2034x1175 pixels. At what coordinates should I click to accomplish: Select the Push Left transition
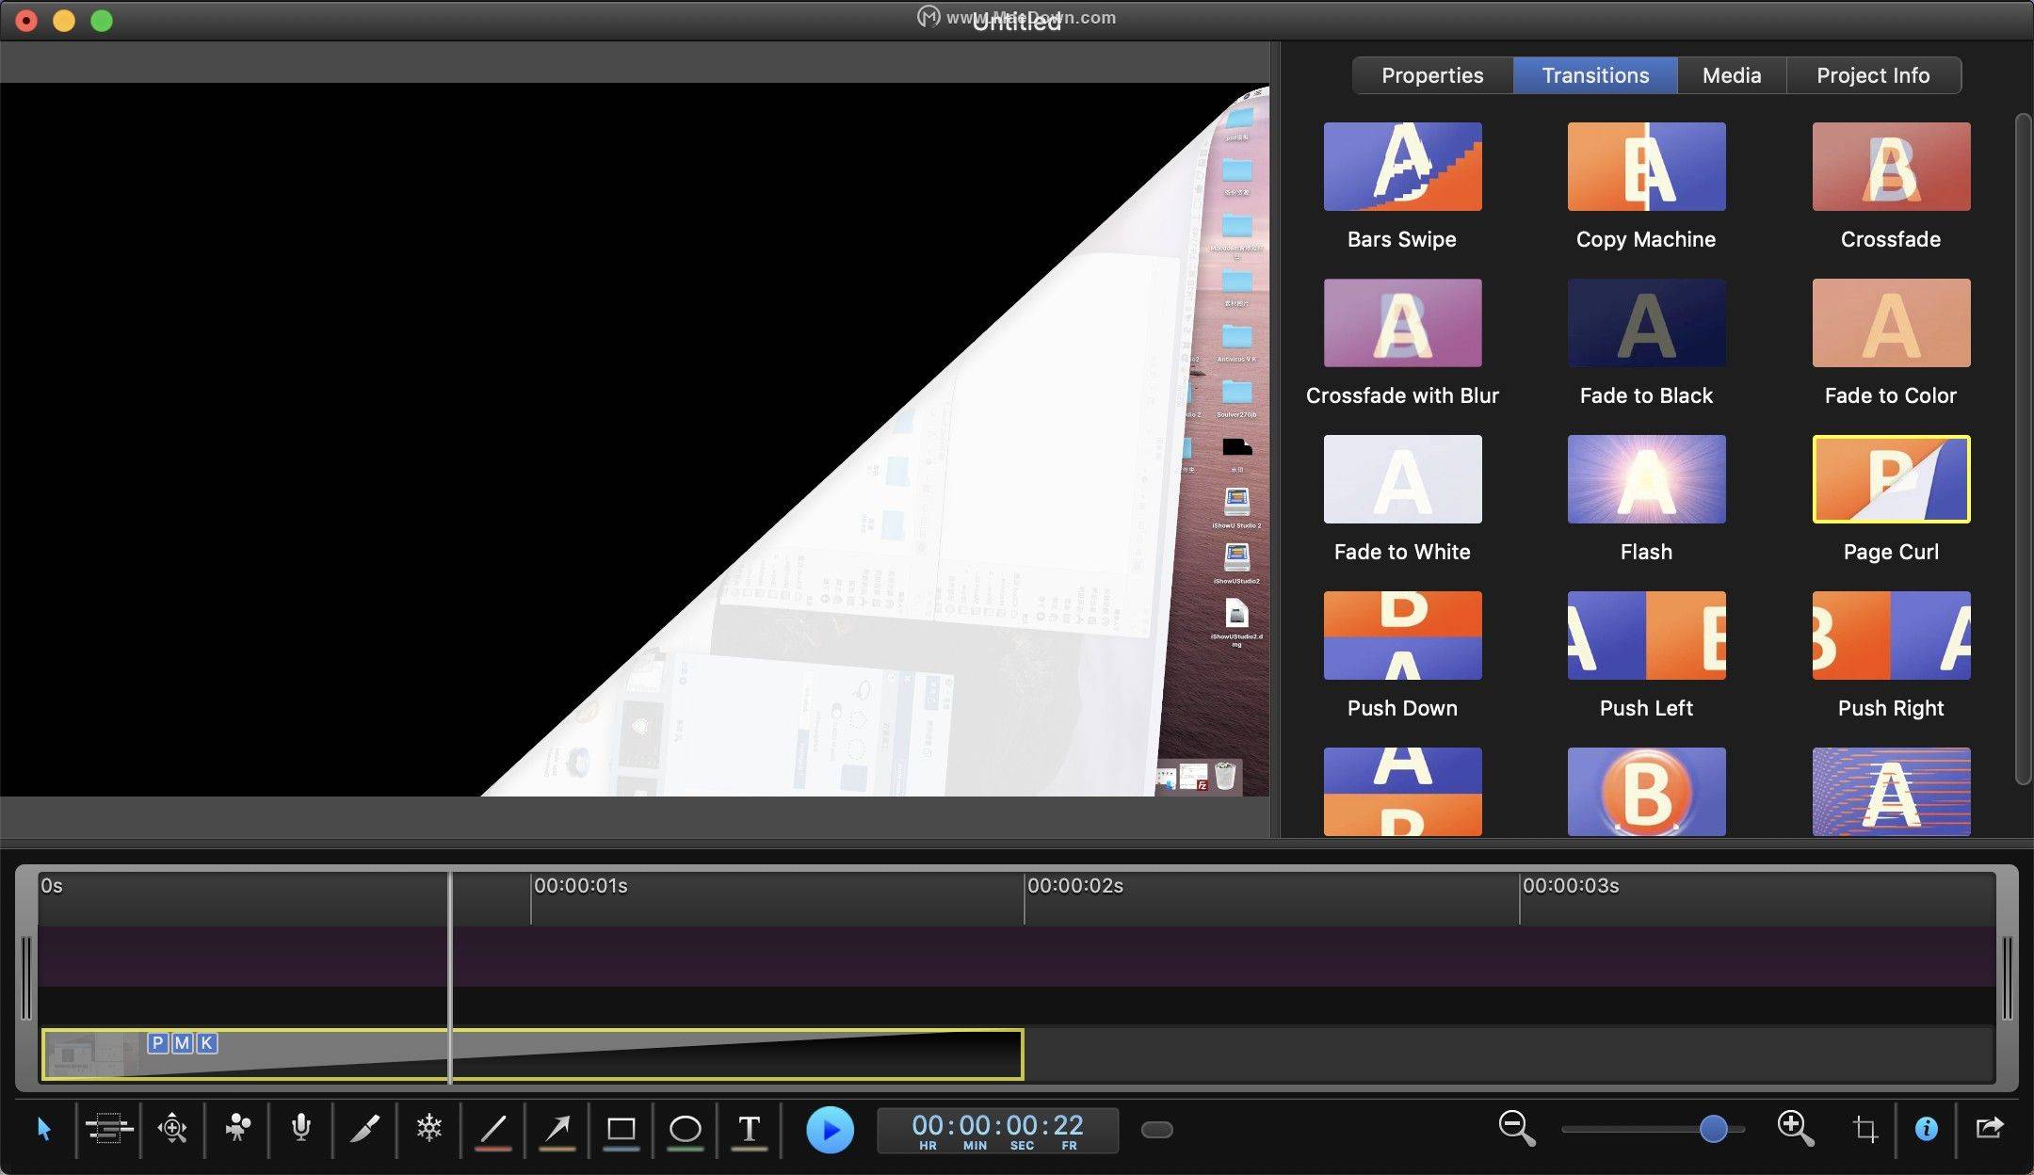click(1646, 636)
